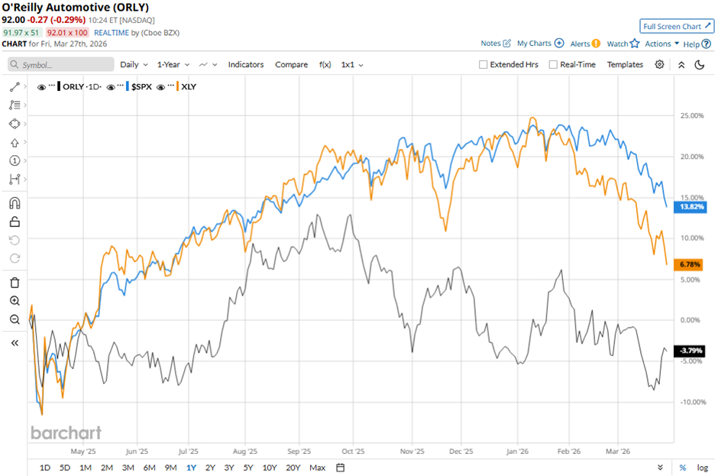Viewport: 718px width, 476px height.
Task: Open the f(x) expressions menu
Action: pos(325,65)
